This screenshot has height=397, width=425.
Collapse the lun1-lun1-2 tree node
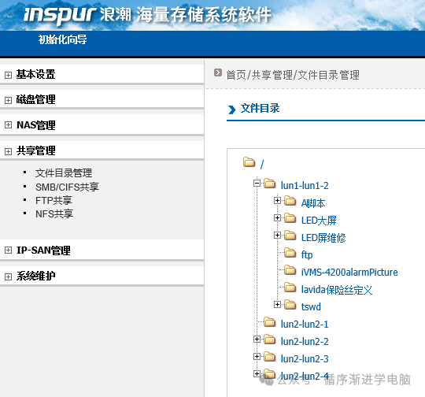[257, 184]
